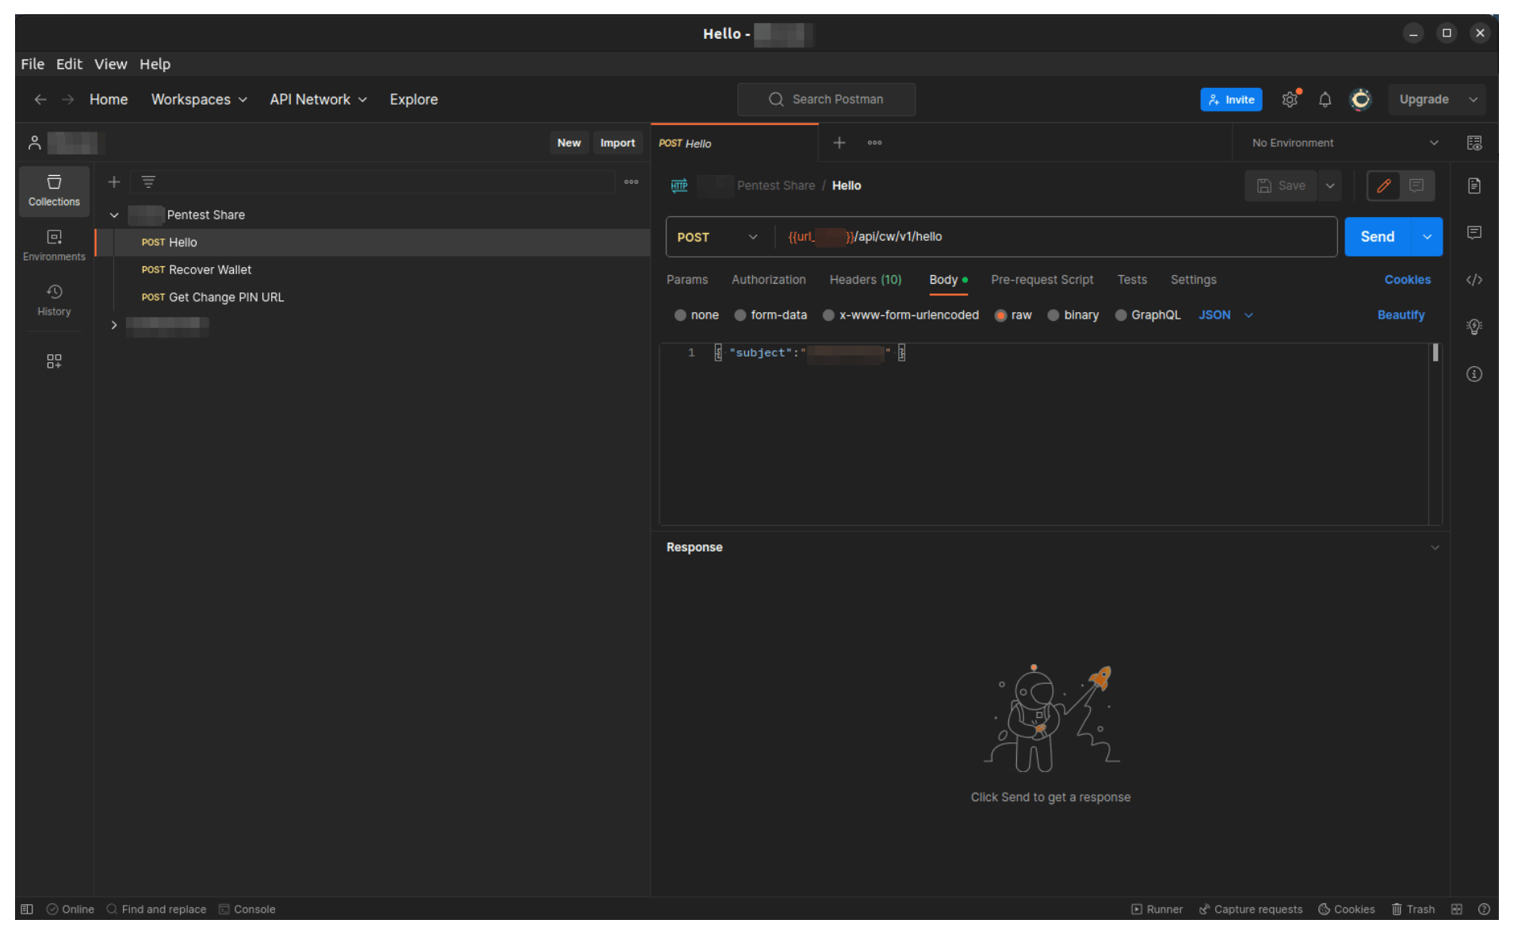
Task: Open the File menu
Action: coord(32,63)
